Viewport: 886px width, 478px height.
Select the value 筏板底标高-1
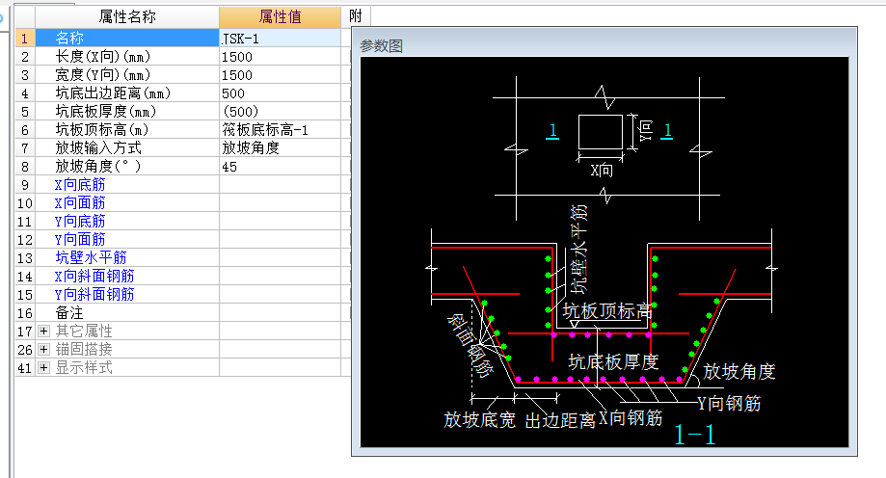pos(281,130)
